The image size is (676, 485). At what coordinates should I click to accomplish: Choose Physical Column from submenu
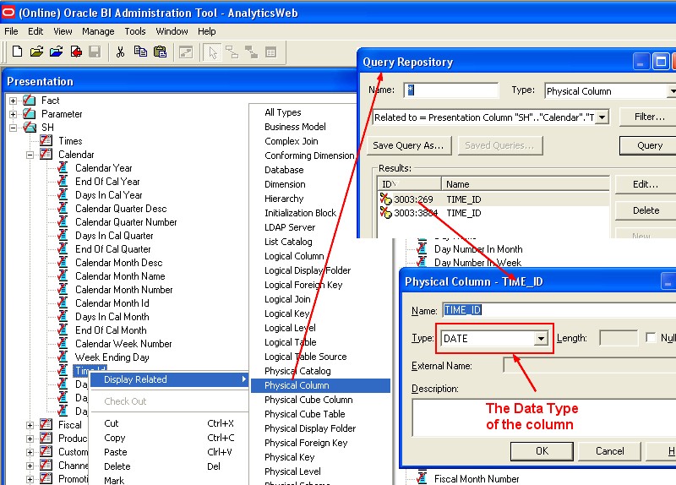click(x=320, y=385)
